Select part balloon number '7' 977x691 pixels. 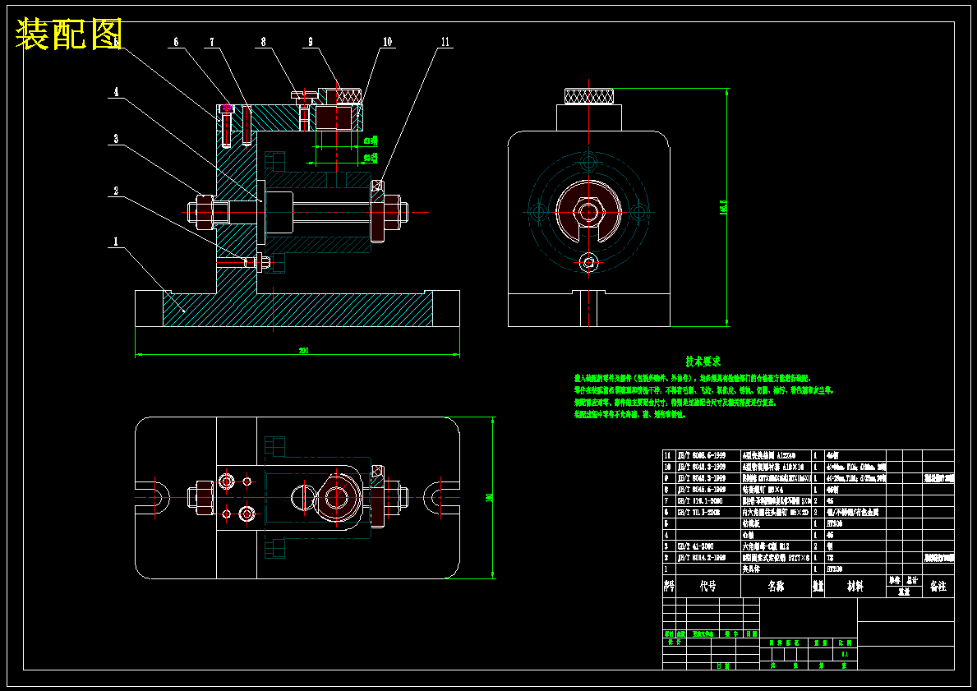[212, 42]
